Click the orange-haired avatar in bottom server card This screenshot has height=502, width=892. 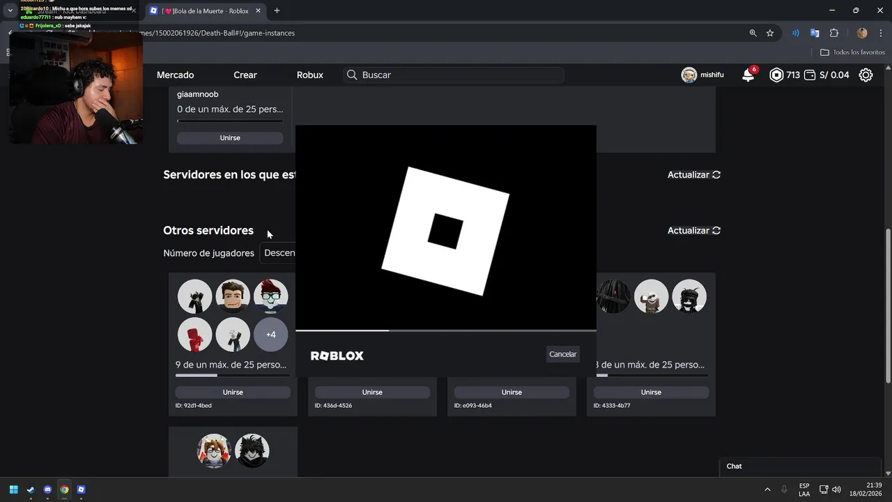214,450
